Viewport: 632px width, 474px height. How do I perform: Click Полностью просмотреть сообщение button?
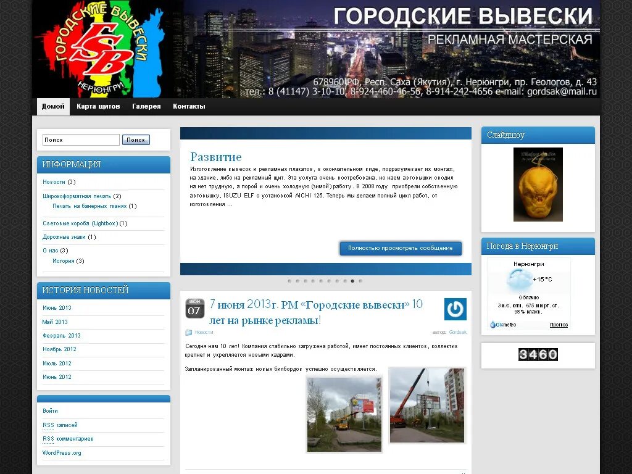[400, 248]
